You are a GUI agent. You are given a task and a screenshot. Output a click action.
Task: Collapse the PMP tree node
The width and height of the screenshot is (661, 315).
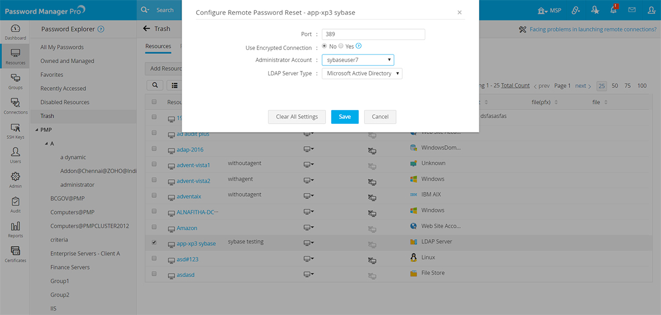(x=36, y=130)
